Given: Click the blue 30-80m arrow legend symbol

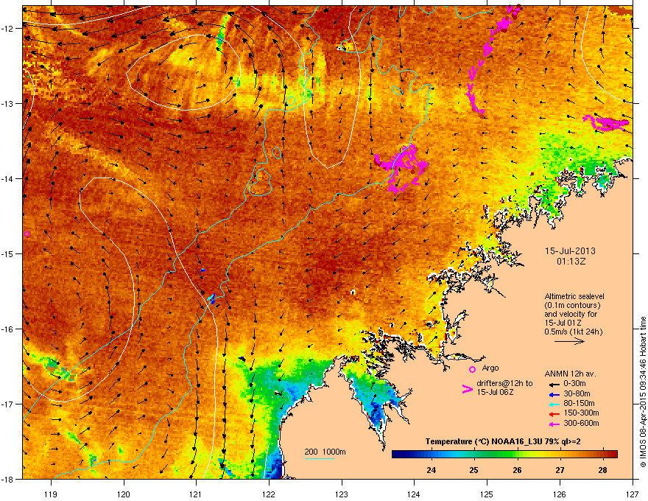Looking at the screenshot, I should [554, 394].
